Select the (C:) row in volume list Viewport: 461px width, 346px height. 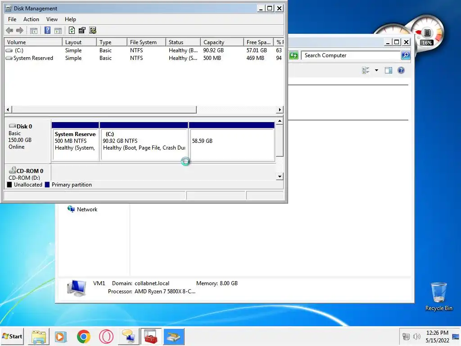tap(144, 50)
